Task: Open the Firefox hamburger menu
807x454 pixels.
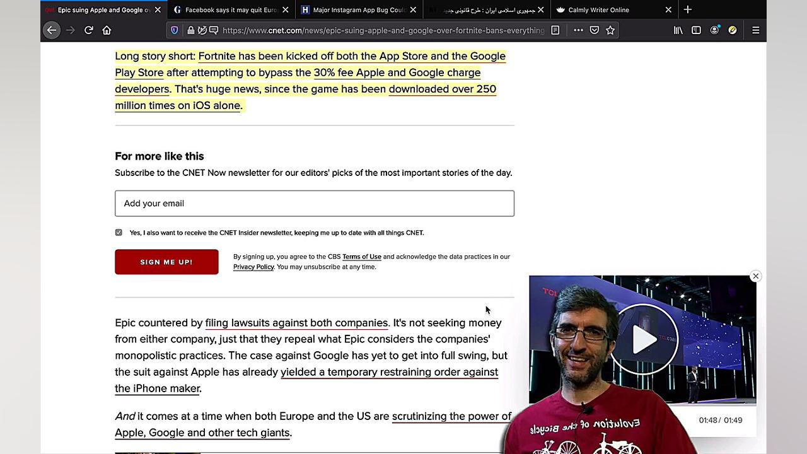Action: [x=755, y=30]
